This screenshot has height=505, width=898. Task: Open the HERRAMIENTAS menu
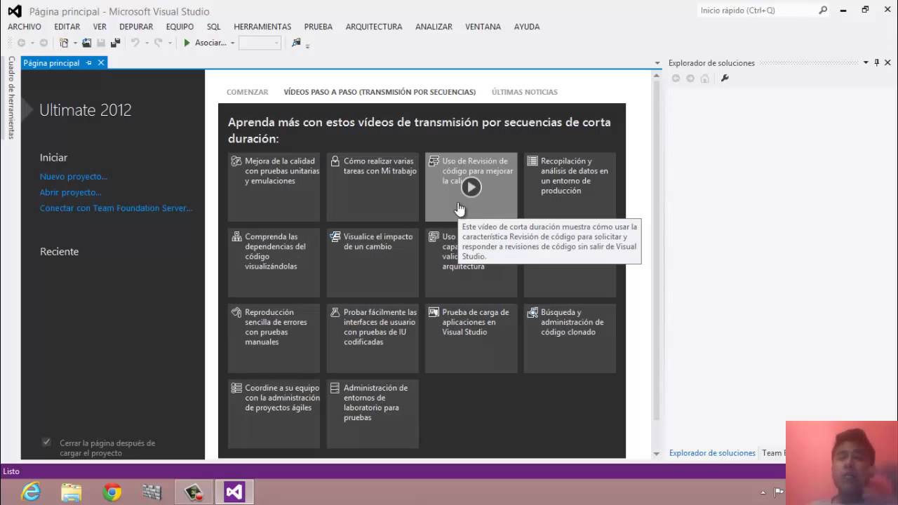click(262, 27)
